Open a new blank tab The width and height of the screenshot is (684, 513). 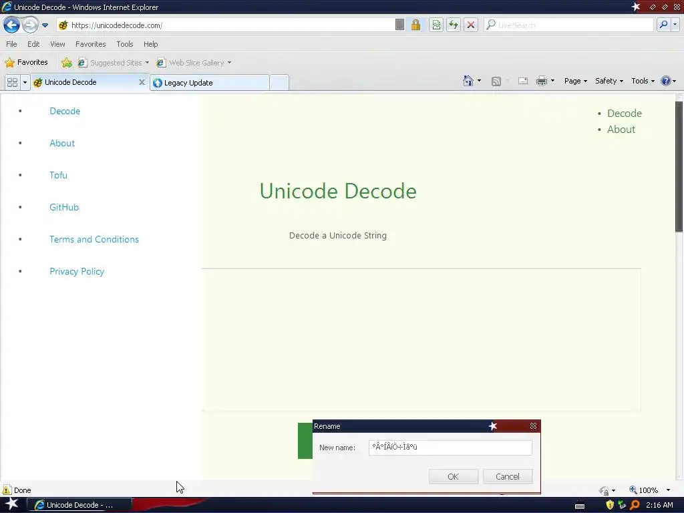279,82
